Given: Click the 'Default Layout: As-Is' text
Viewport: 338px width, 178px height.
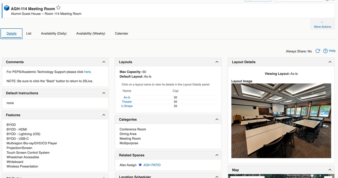Looking at the screenshot, I should [135, 76].
